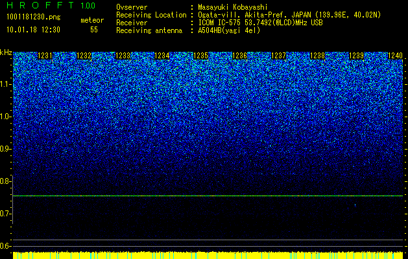The image size is (408, 259).
Task: Click location text Ogata-vill. Akita-Pref. JAPAN
Action: tap(254, 15)
